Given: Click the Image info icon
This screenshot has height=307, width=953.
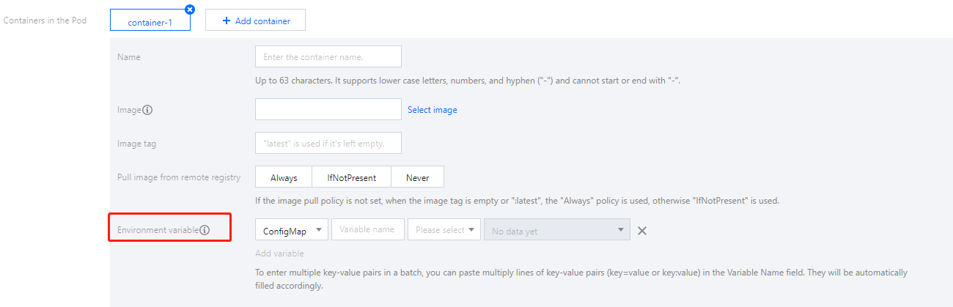Looking at the screenshot, I should (x=147, y=110).
